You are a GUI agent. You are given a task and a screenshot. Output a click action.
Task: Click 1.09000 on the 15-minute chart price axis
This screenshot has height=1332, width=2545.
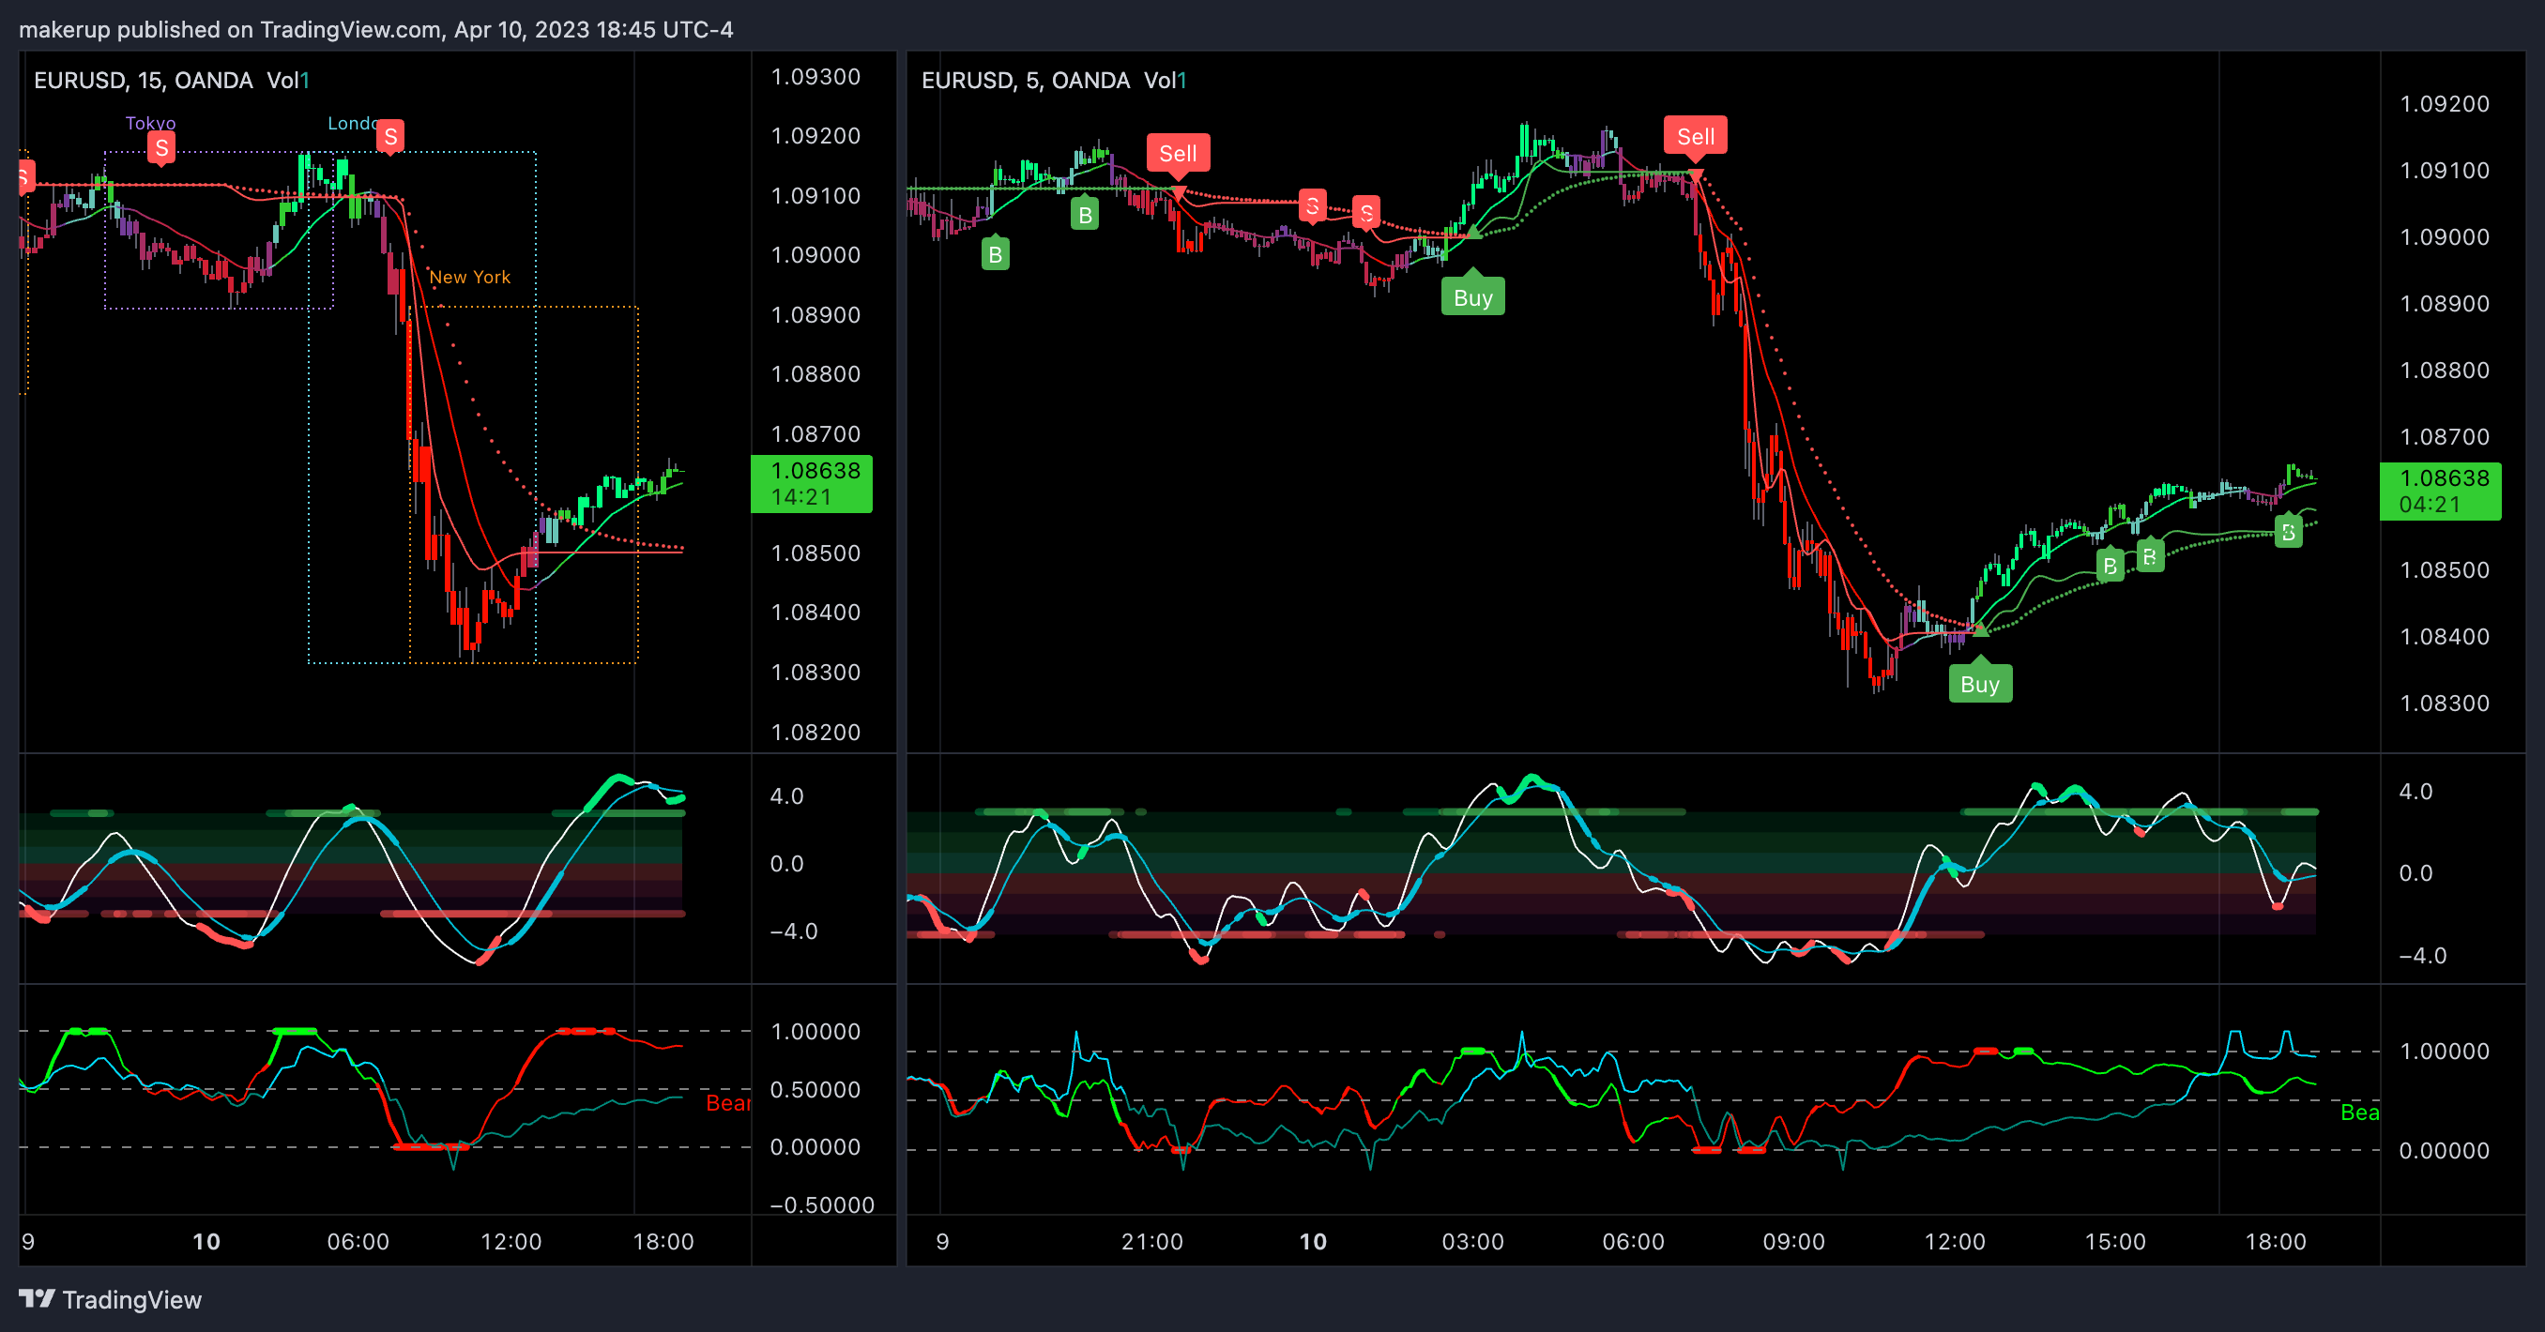[x=815, y=255]
